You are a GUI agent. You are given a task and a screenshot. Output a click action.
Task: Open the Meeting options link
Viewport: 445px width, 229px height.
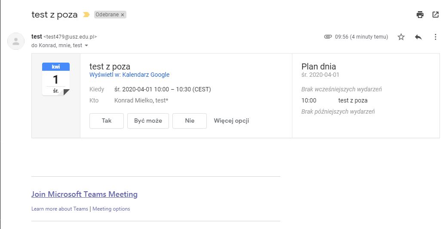111,209
